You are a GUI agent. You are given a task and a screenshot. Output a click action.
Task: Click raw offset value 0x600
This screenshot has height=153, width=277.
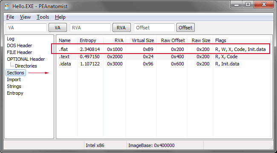(x=177, y=64)
